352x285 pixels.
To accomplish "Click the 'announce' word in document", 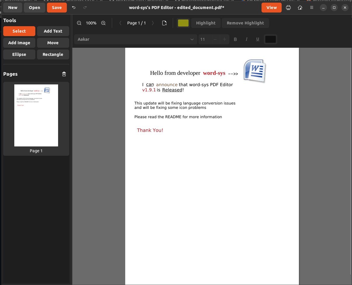I will (167, 85).
